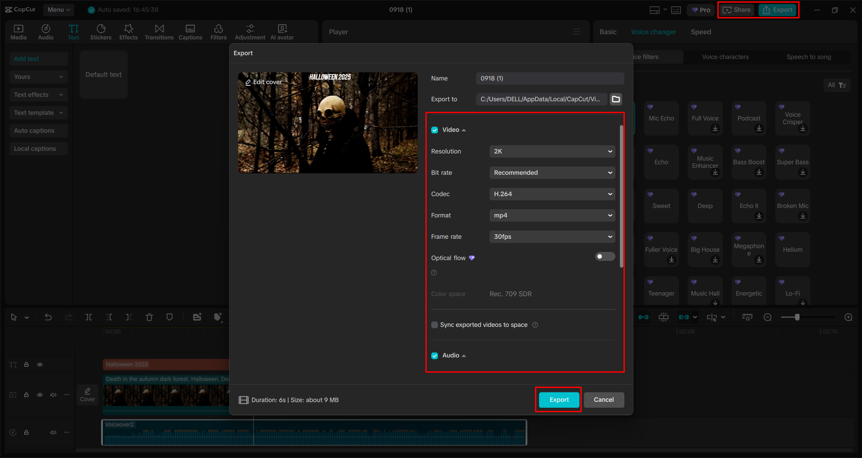The width and height of the screenshot is (862, 458).
Task: Click the undo icon above the timeline
Action: 48,317
